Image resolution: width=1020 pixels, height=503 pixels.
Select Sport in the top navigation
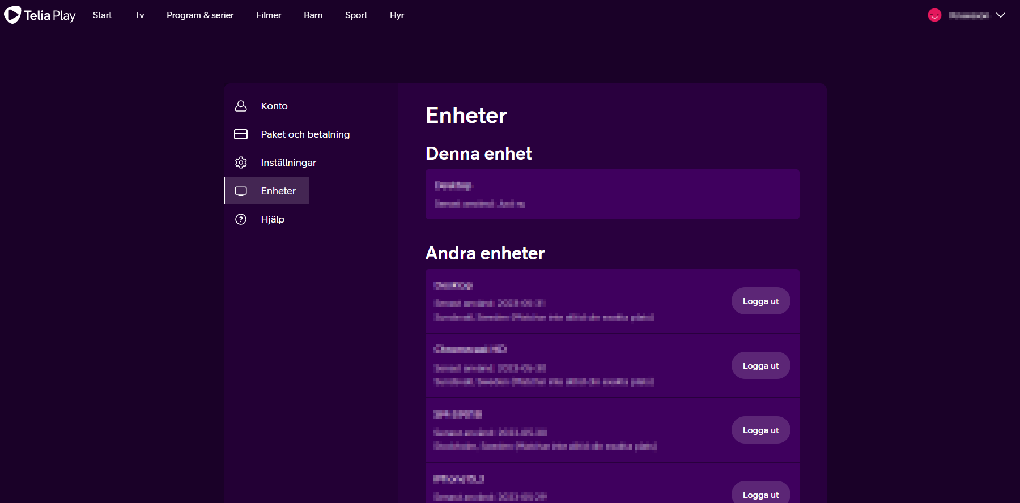pyautogui.click(x=356, y=15)
